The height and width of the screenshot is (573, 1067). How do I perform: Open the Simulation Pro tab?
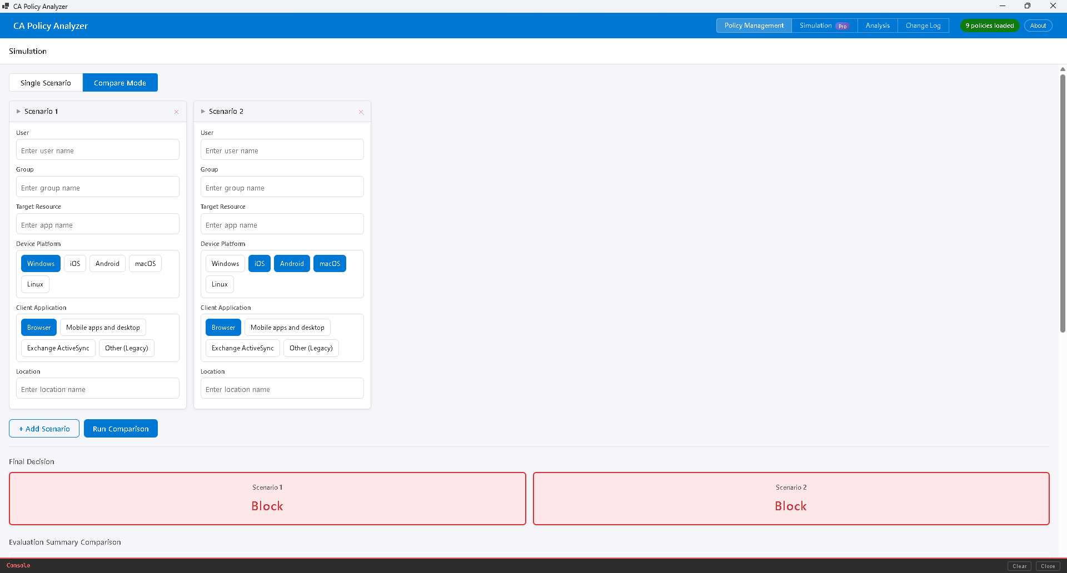(824, 26)
